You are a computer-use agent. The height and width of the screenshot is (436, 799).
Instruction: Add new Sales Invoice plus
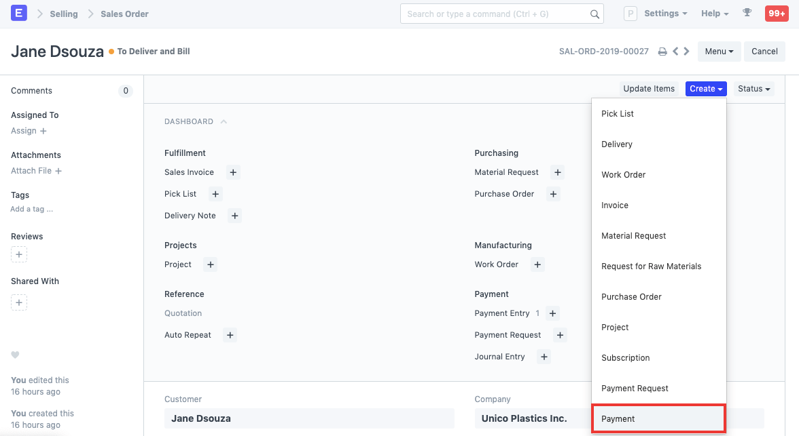pyautogui.click(x=233, y=172)
